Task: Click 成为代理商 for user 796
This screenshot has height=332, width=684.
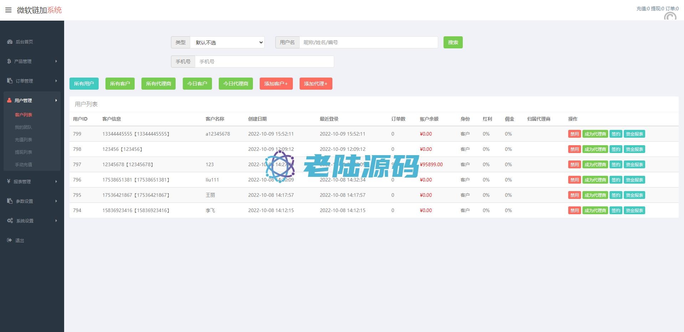Action: click(595, 180)
